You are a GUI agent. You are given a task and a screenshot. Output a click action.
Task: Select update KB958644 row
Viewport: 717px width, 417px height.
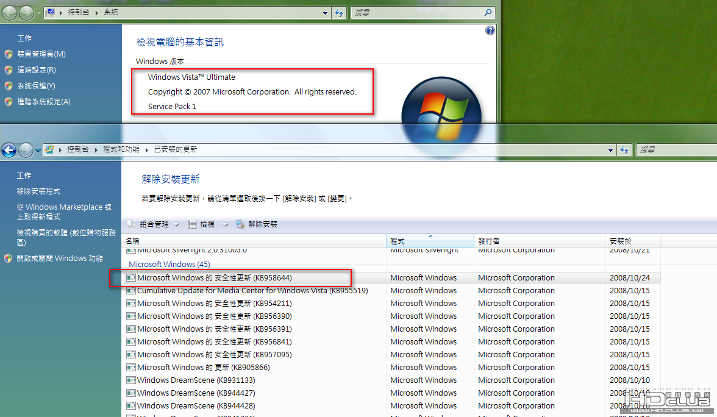(x=391, y=277)
